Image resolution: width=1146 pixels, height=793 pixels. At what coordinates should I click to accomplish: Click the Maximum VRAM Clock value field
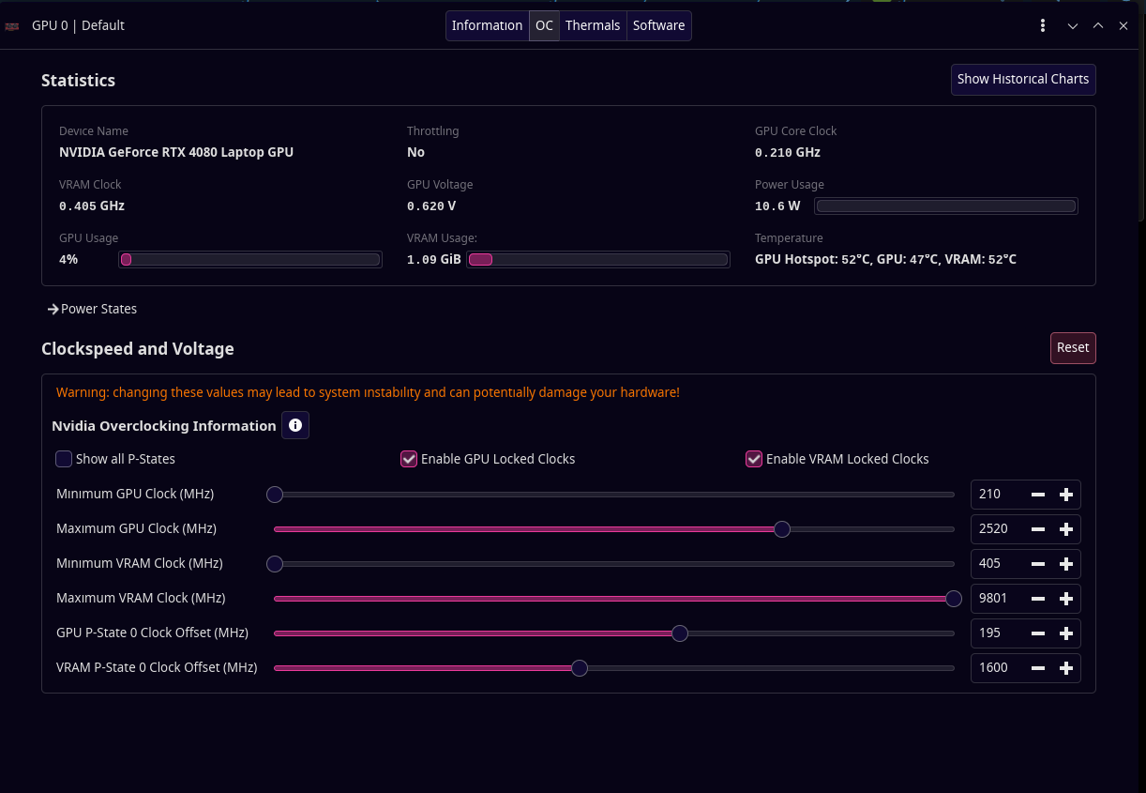click(998, 599)
